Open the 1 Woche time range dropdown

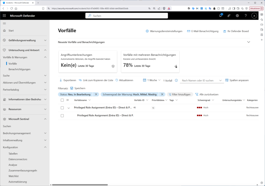point(151,80)
